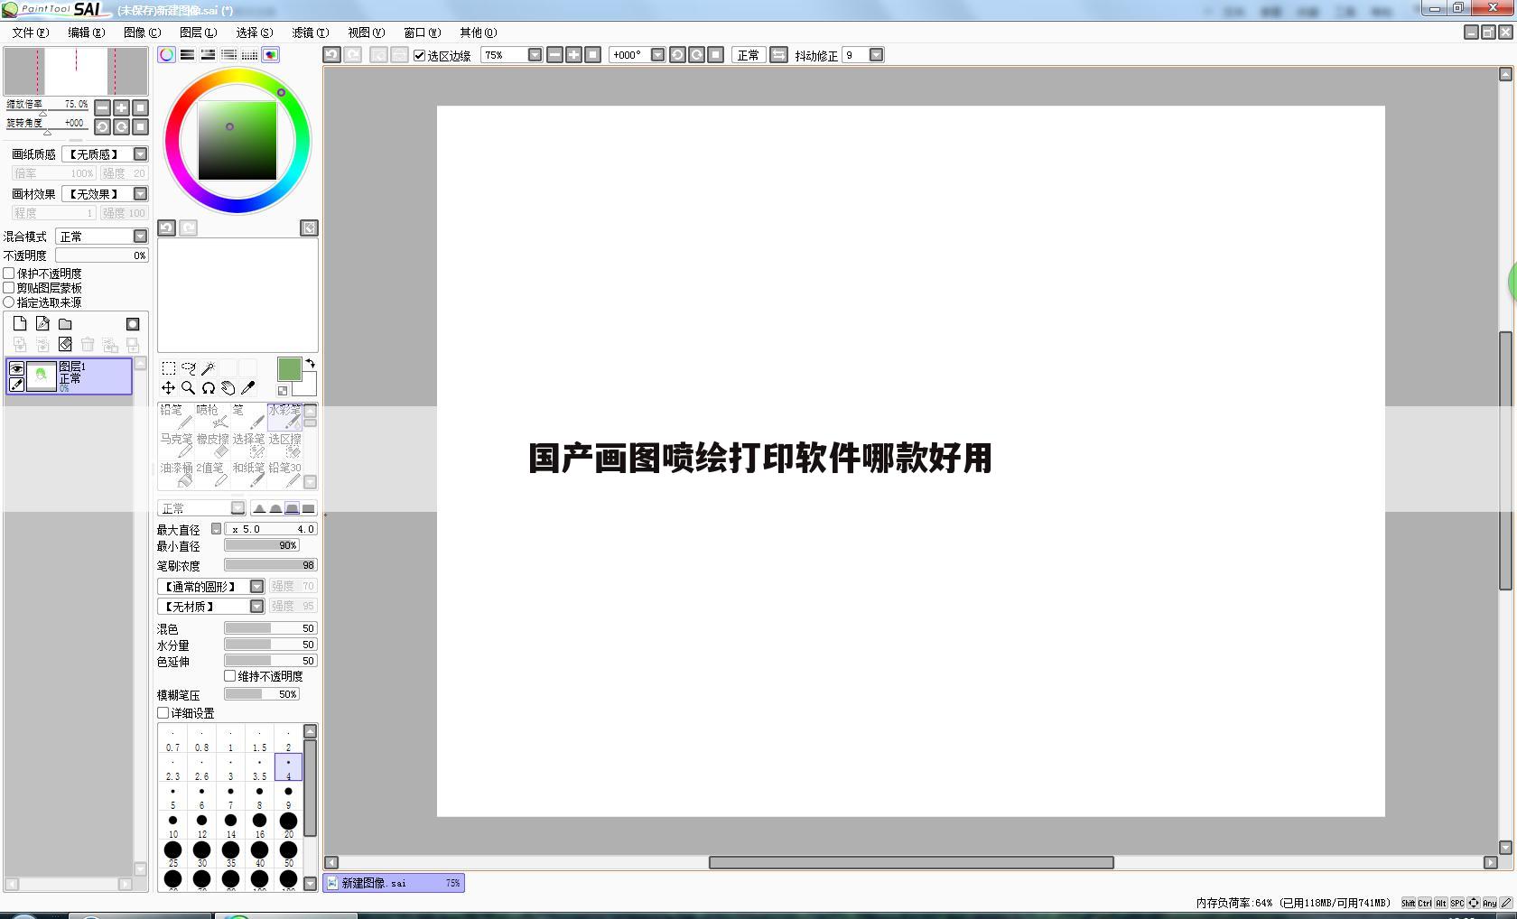Select the rotate view tool
This screenshot has width=1517, height=919.
[x=208, y=388]
